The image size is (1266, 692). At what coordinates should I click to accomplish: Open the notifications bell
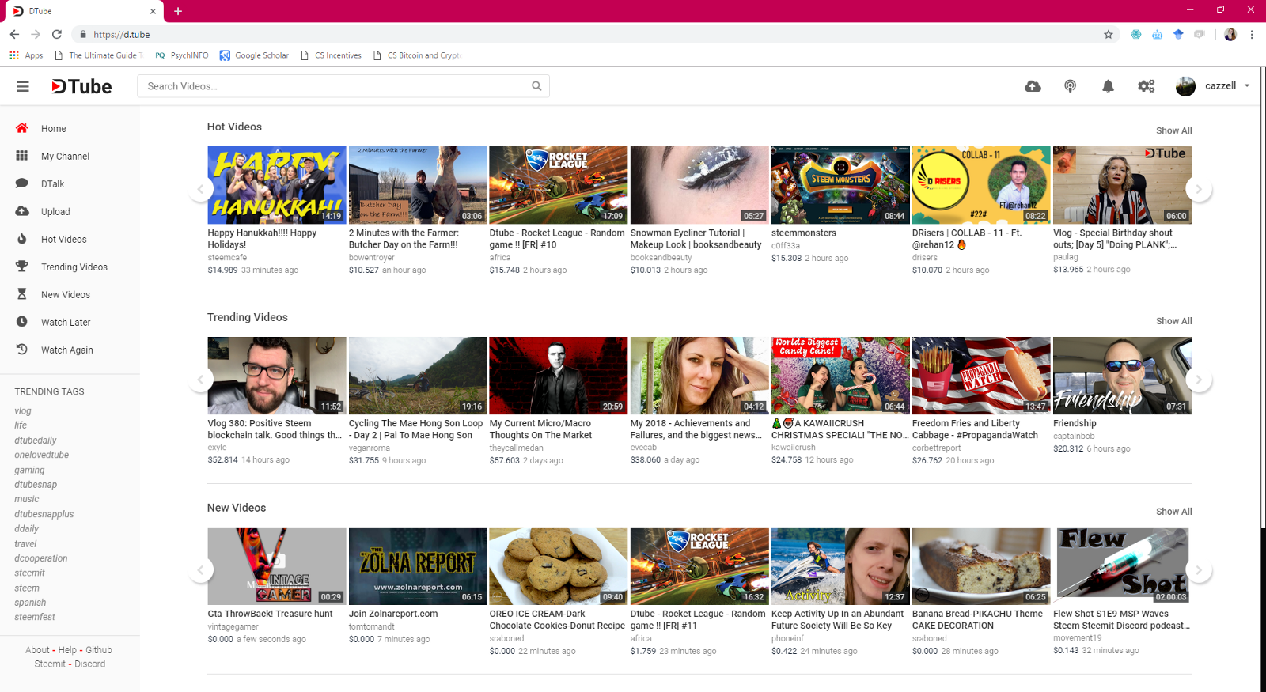coord(1108,86)
